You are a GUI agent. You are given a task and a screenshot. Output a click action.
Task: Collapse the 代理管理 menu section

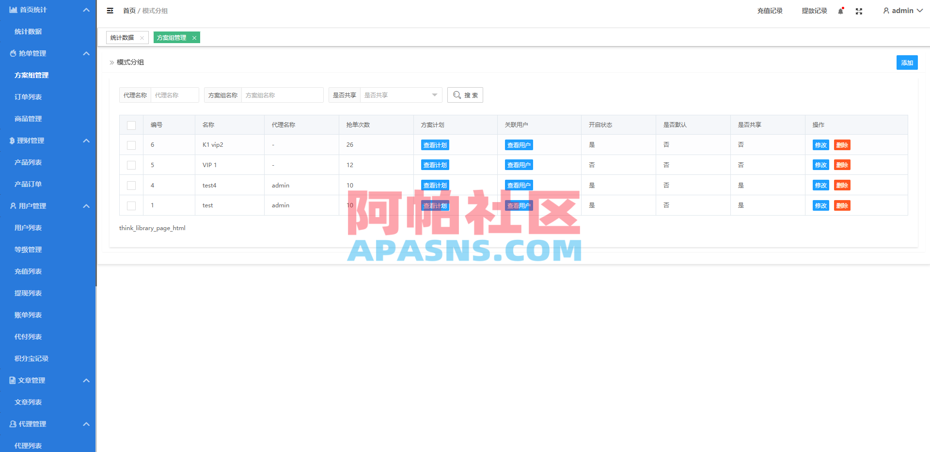pos(86,424)
